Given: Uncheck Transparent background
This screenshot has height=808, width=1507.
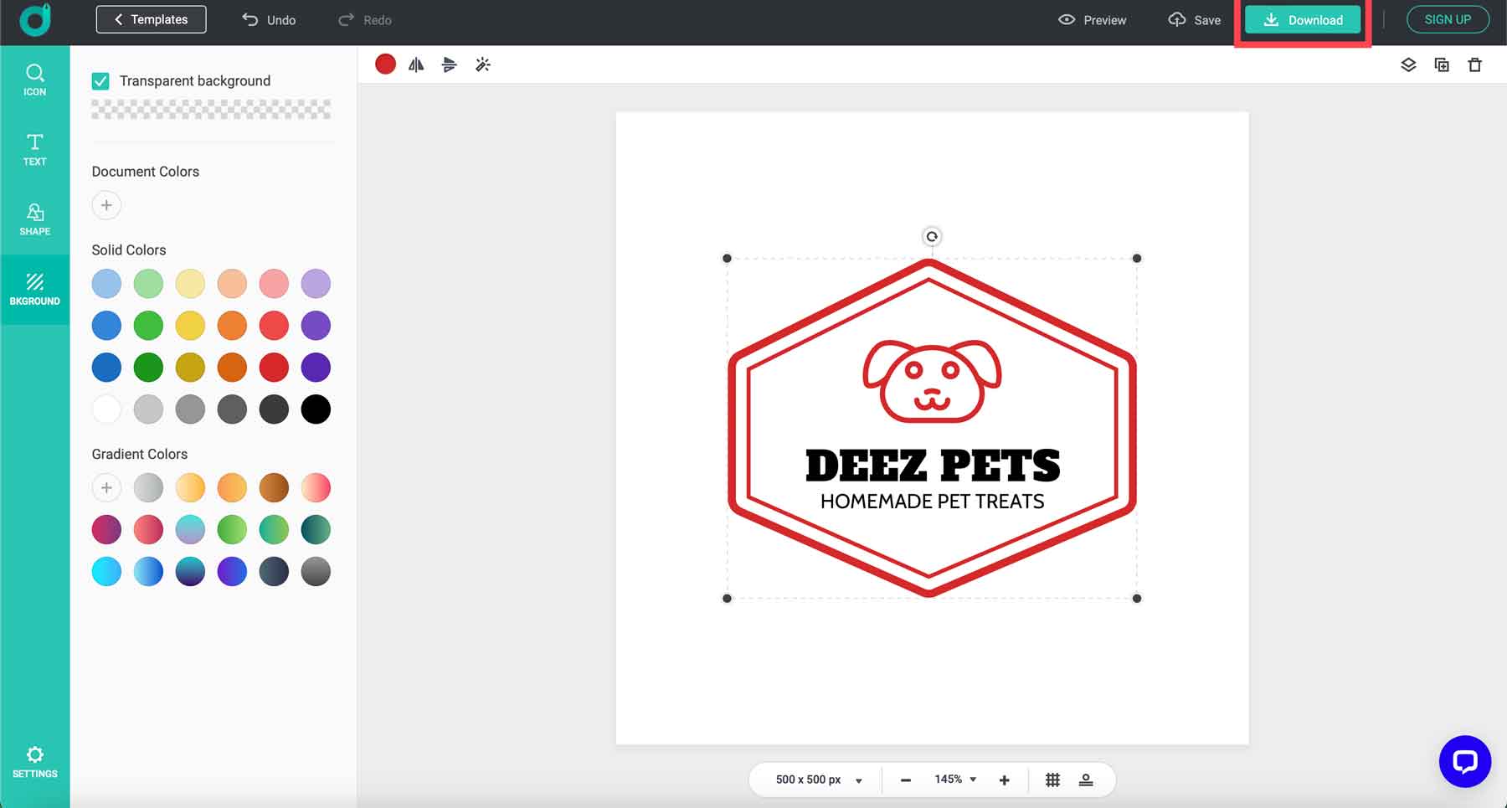Looking at the screenshot, I should [100, 80].
